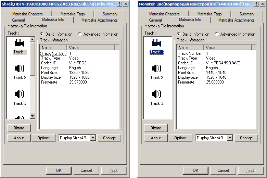
Task: Confirm with OK in Shrek window
Action: click(x=59, y=170)
